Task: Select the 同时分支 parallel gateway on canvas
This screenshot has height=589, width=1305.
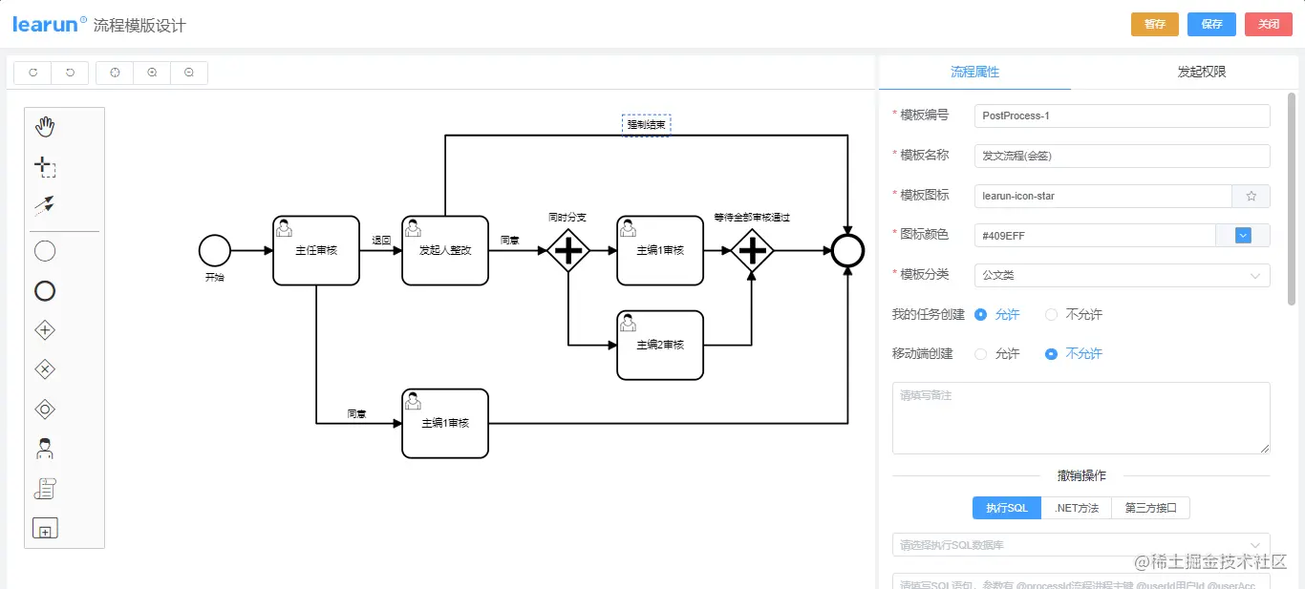Action: pos(568,251)
